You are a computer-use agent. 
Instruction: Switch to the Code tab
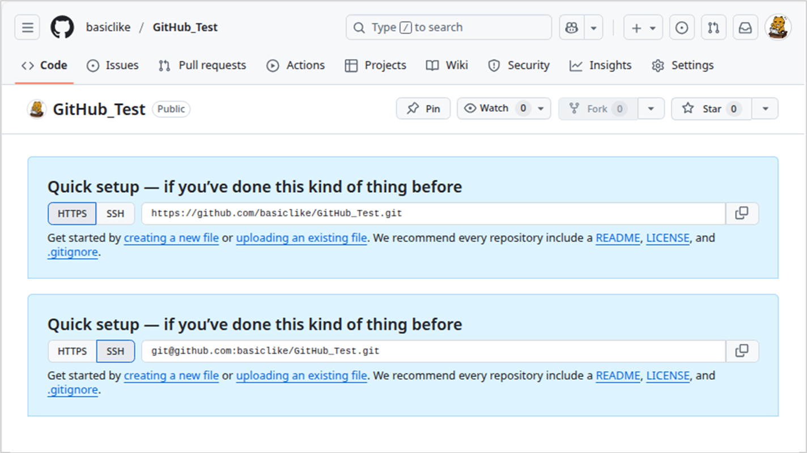coord(44,65)
